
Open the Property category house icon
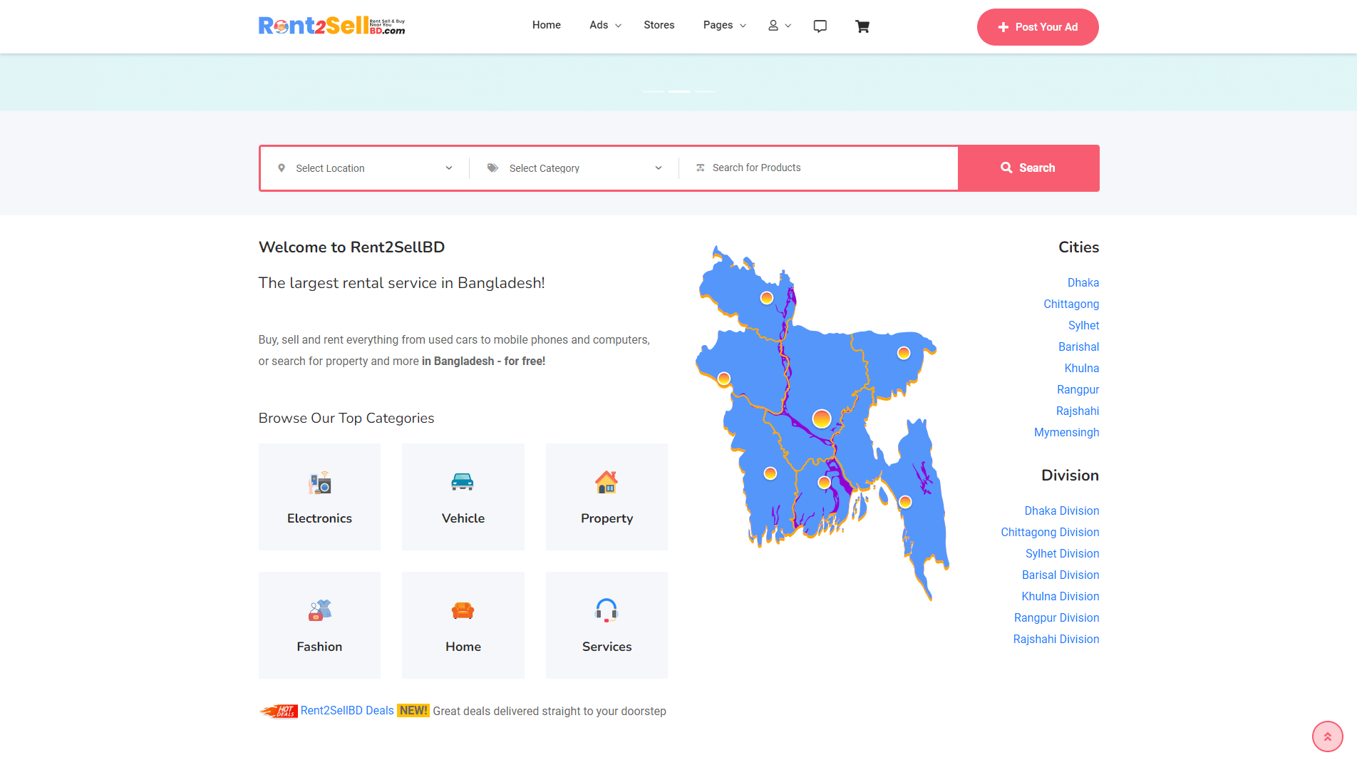click(x=607, y=483)
